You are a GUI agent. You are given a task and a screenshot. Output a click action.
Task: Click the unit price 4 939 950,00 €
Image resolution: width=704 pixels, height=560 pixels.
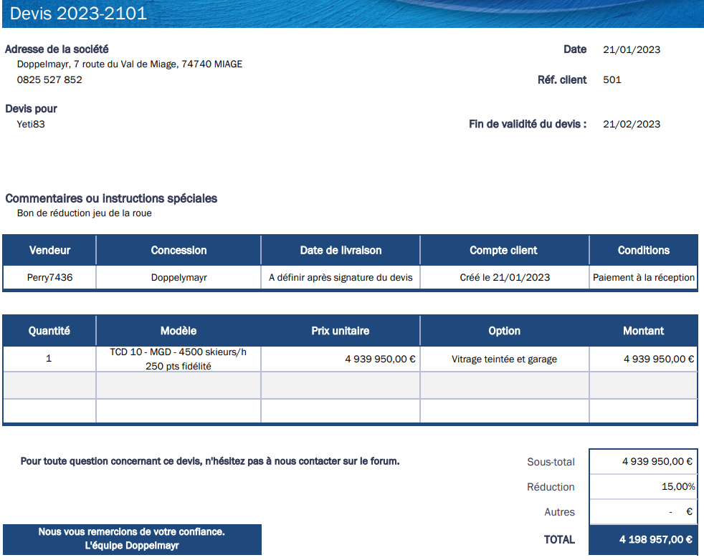[x=380, y=359]
